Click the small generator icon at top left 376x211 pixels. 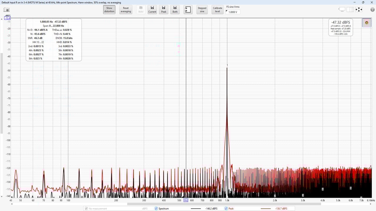click(6, 10)
